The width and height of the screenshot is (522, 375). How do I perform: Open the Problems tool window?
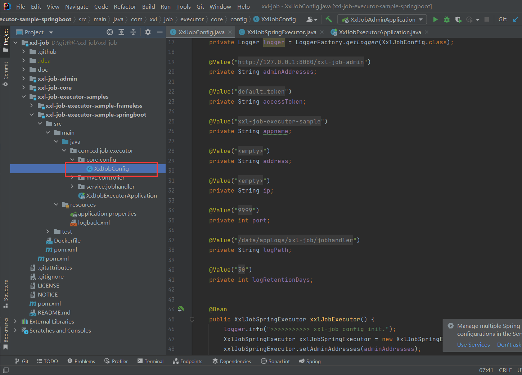pyautogui.click(x=81, y=361)
